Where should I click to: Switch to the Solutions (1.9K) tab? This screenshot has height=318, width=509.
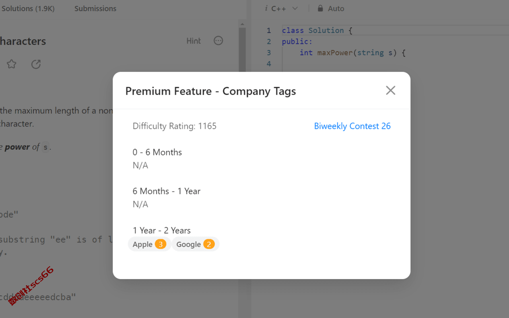pyautogui.click(x=27, y=8)
